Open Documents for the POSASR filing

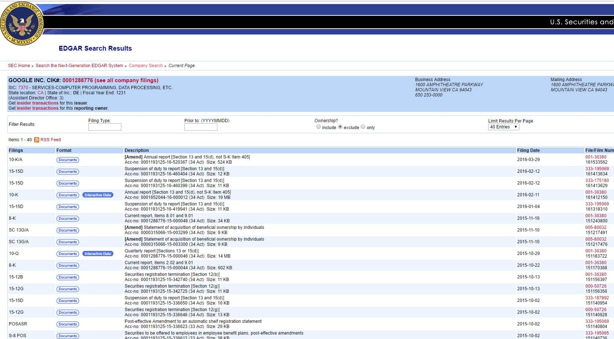68,324
